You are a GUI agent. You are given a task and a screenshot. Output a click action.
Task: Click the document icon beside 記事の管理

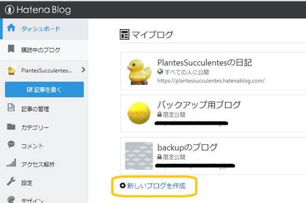point(11,107)
